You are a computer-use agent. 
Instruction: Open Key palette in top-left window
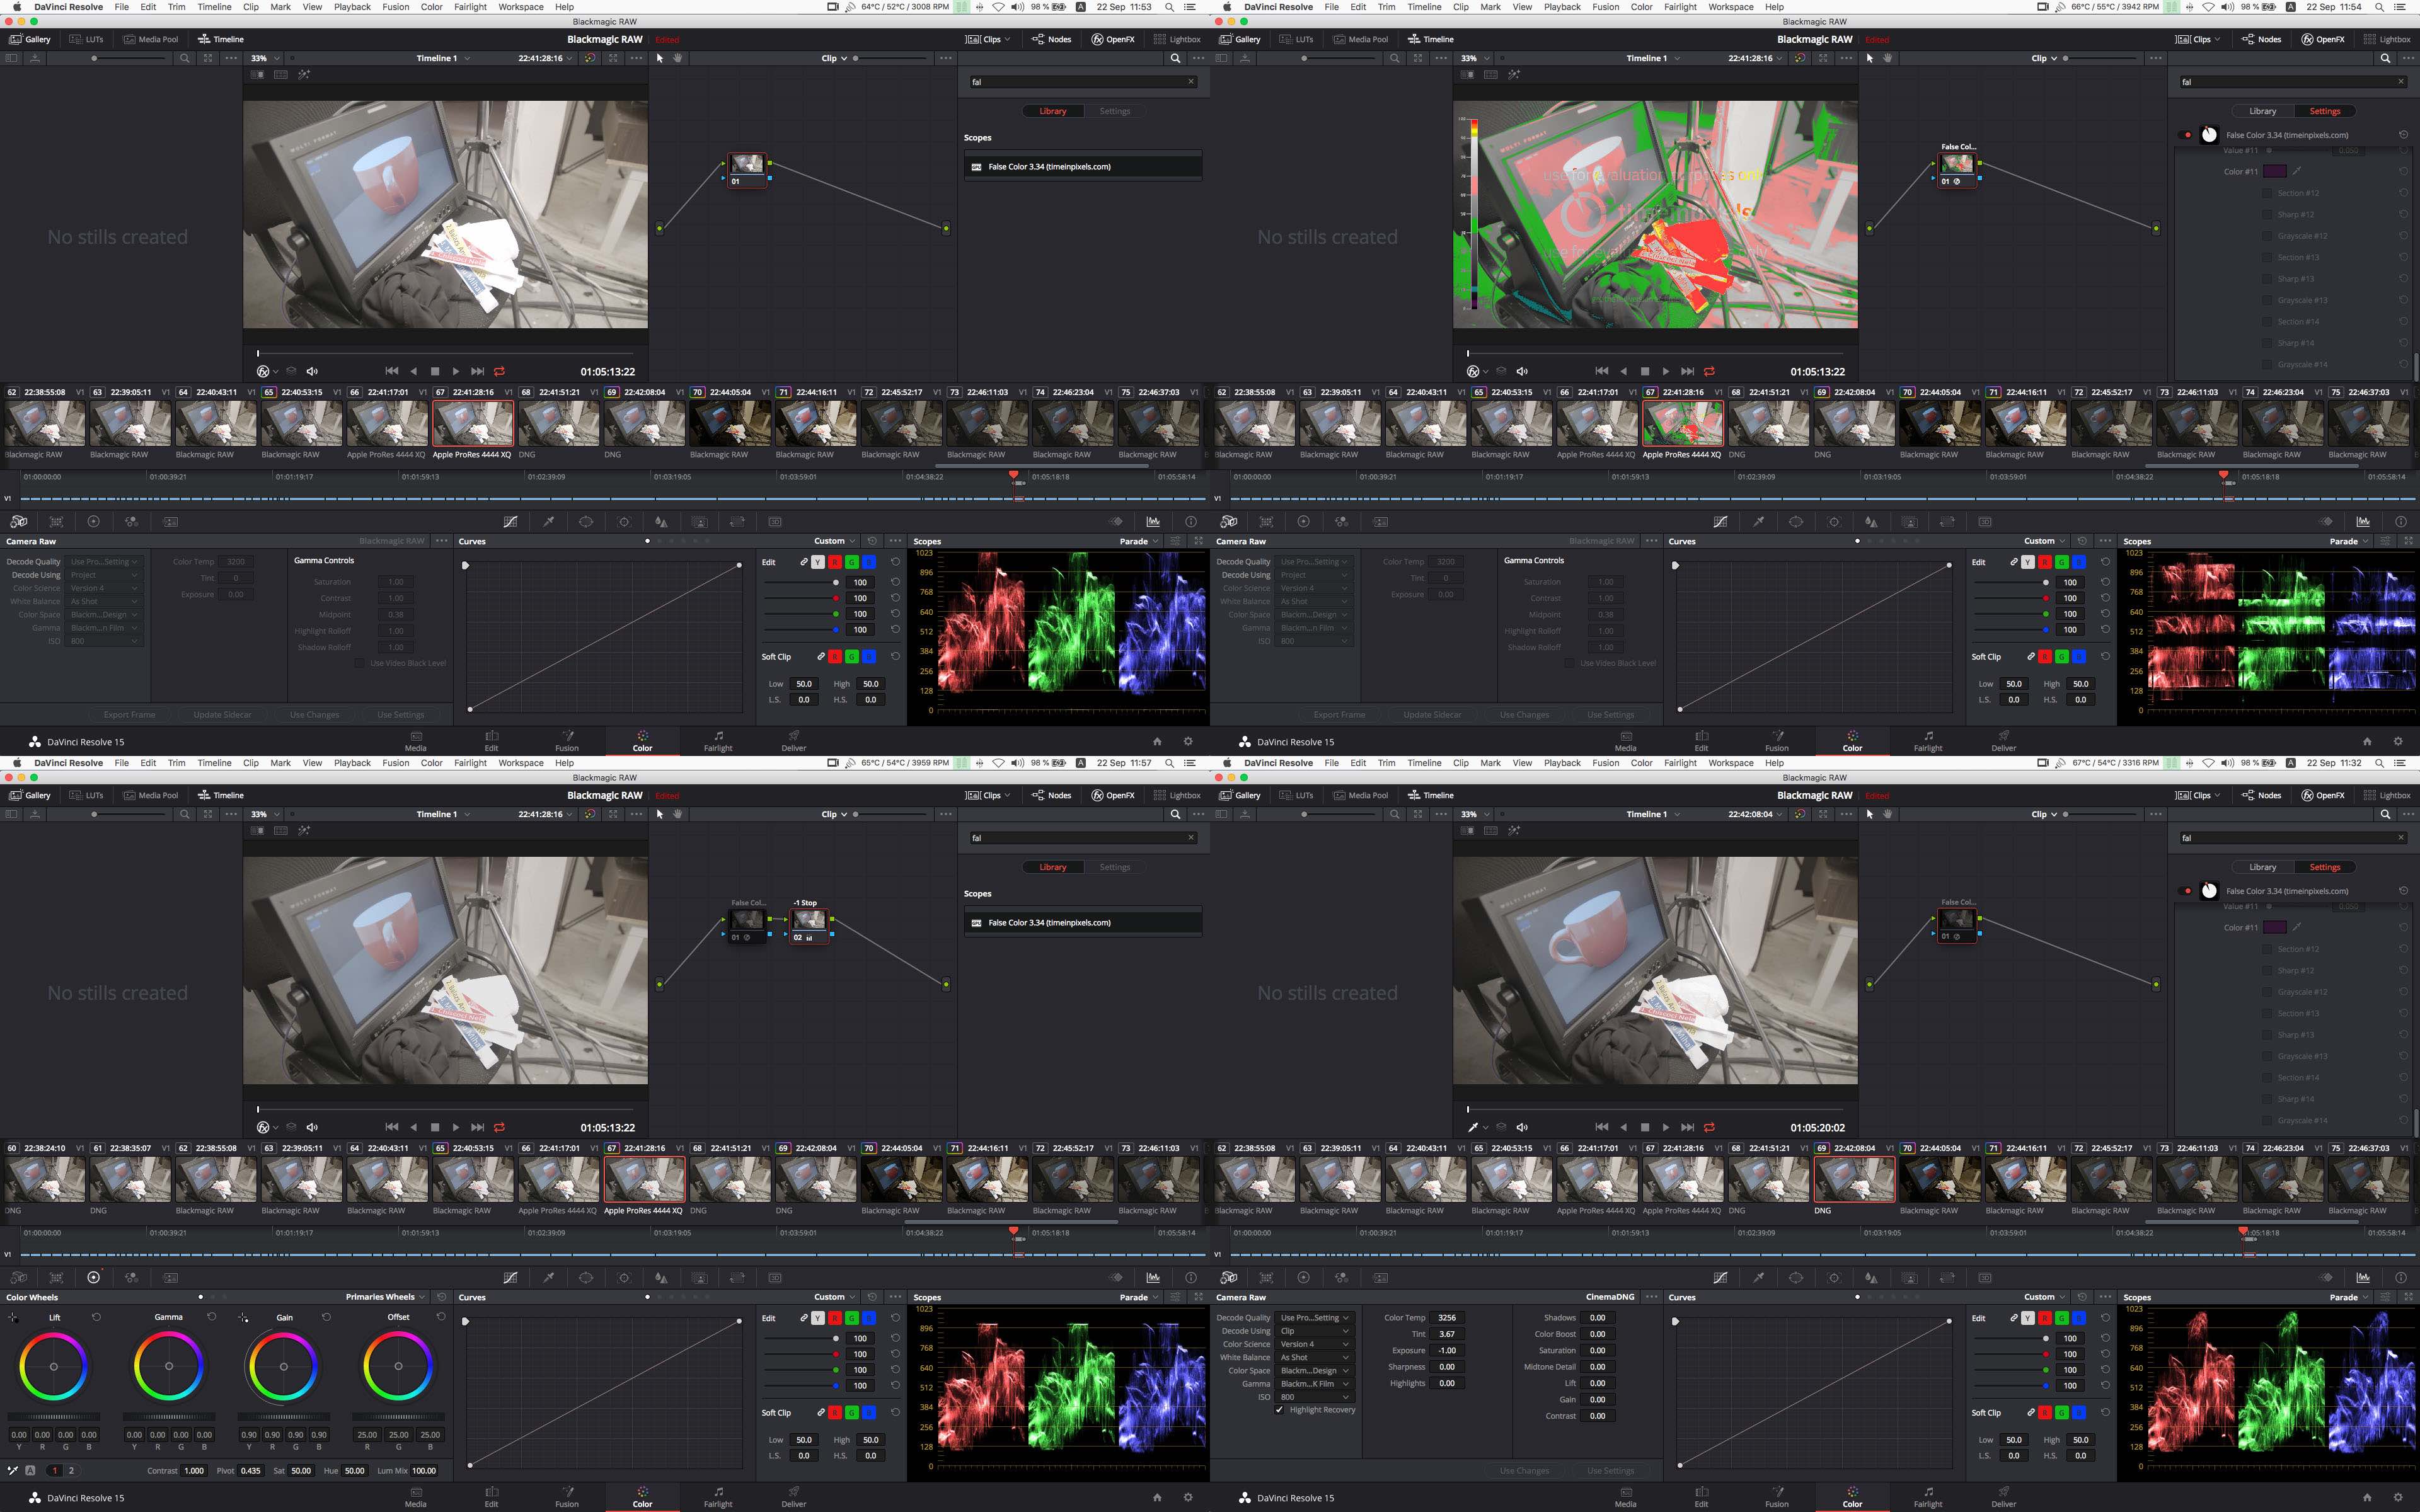coord(699,522)
